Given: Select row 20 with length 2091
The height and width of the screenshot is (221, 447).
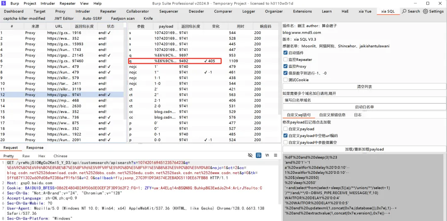Looking at the screenshot, I should (62, 140).
